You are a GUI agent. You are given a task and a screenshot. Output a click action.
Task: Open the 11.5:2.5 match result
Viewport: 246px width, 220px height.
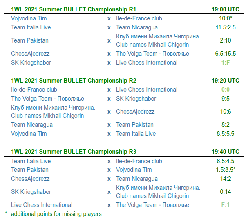coord(226,27)
